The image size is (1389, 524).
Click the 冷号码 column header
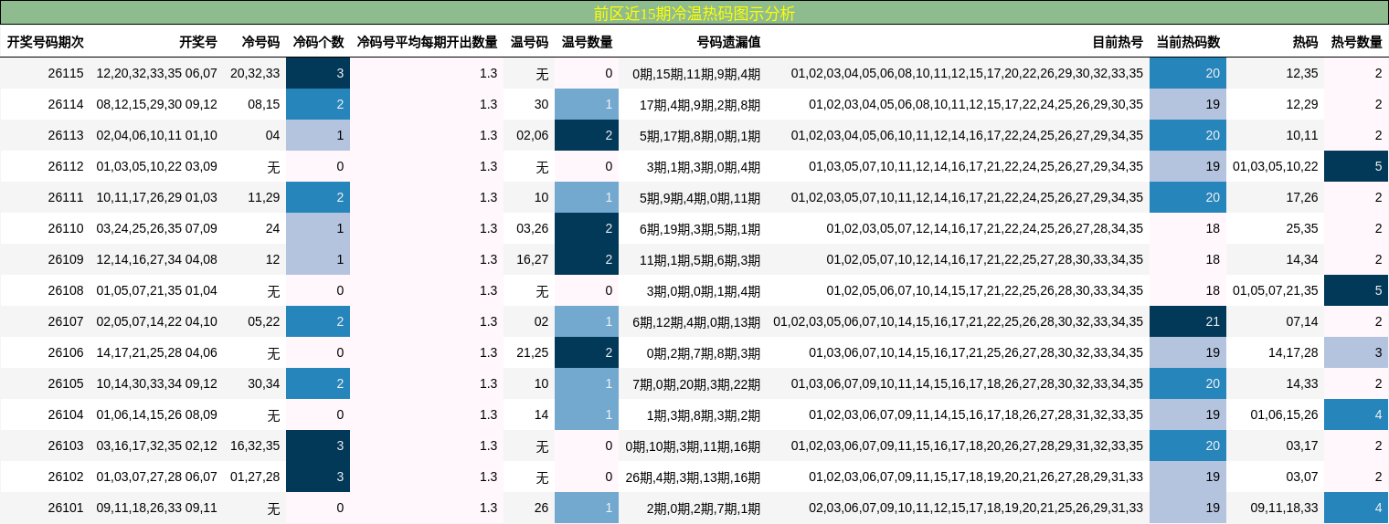coord(260,42)
